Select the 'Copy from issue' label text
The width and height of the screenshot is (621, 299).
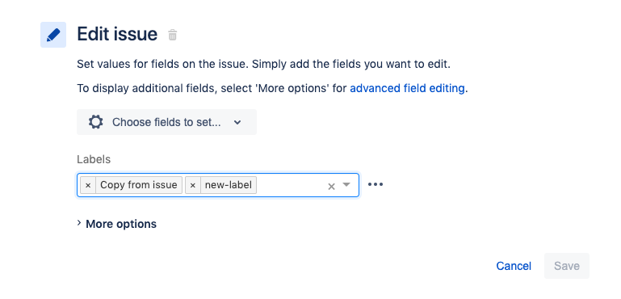click(139, 185)
